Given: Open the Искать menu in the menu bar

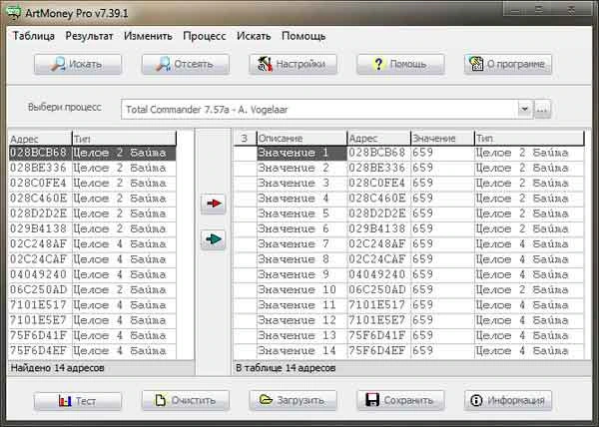Looking at the screenshot, I should 254,36.
